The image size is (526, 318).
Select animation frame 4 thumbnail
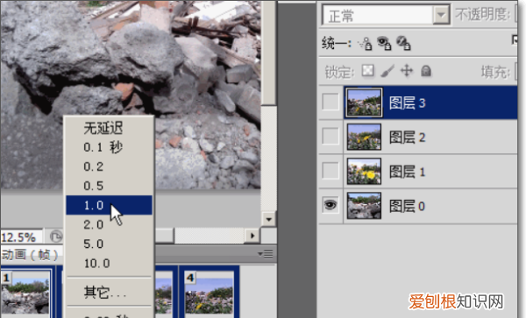209,293
